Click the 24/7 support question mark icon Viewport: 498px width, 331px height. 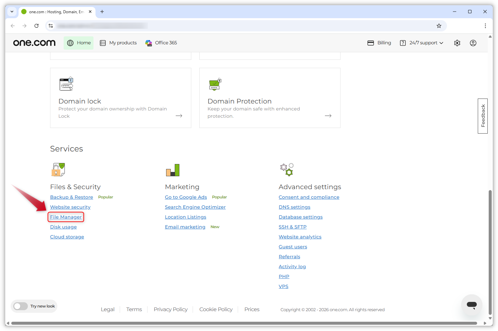click(x=403, y=43)
